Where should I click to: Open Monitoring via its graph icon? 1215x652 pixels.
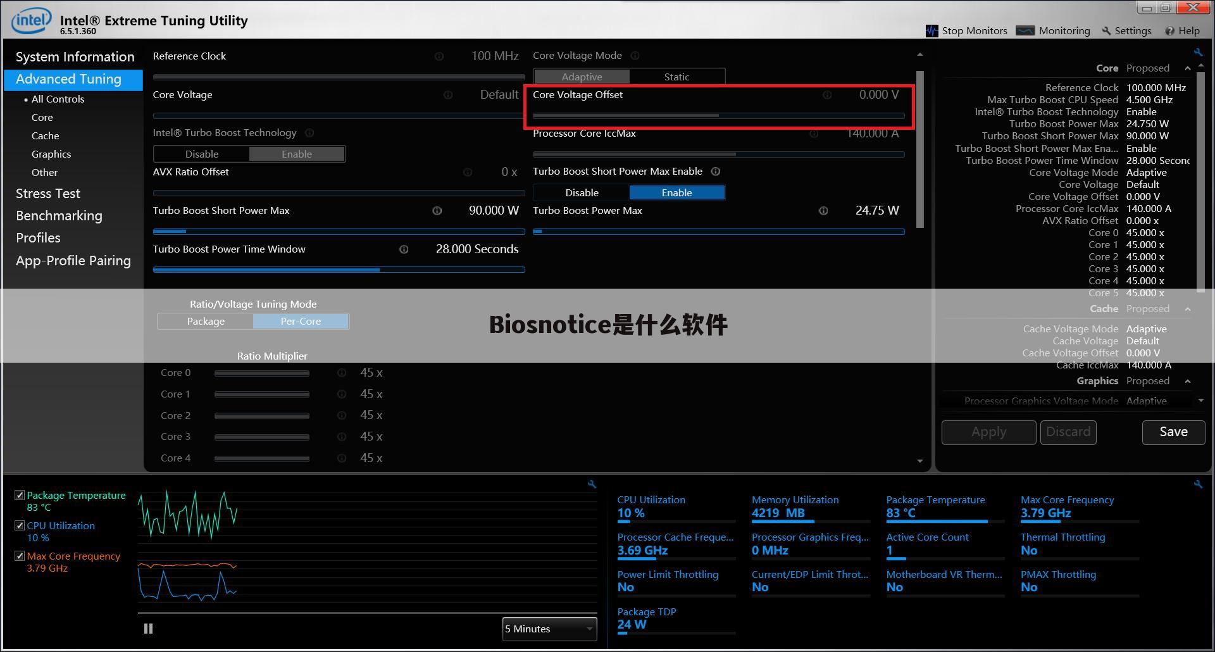pos(1025,30)
